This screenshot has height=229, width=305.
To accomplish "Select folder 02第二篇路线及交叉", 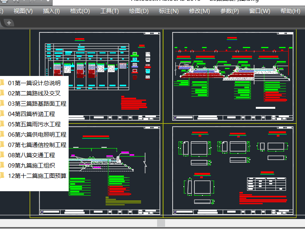I will click(x=34, y=94).
